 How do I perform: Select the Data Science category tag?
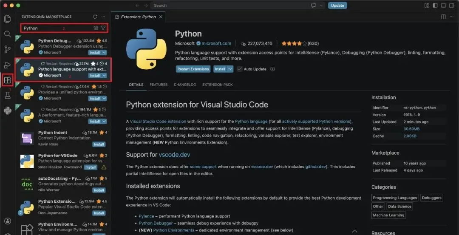coord(399,207)
